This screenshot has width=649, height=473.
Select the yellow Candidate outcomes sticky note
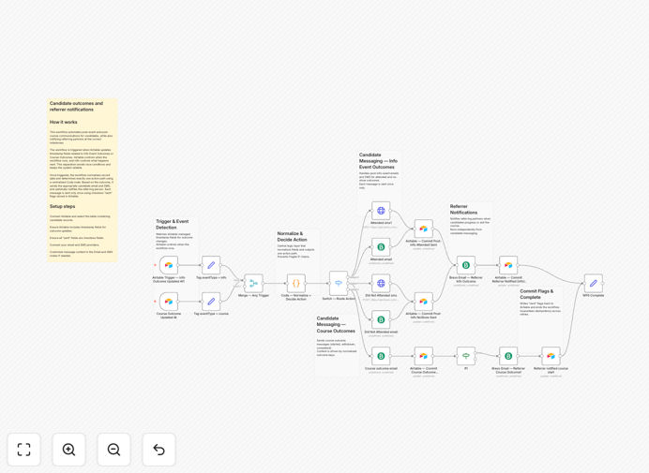click(82, 180)
